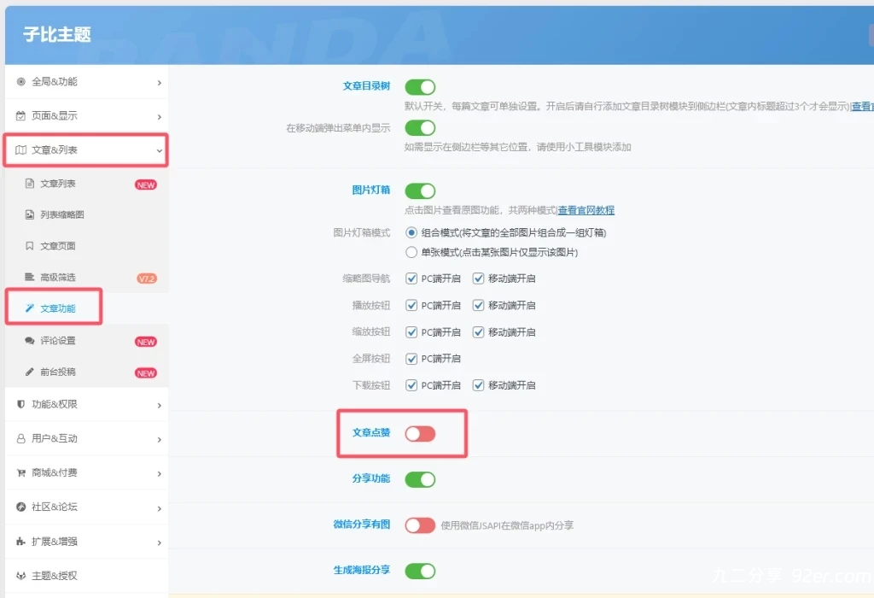The width and height of the screenshot is (874, 598).
Task: Open 列表缩略图 submenu item
Action: click(x=86, y=214)
